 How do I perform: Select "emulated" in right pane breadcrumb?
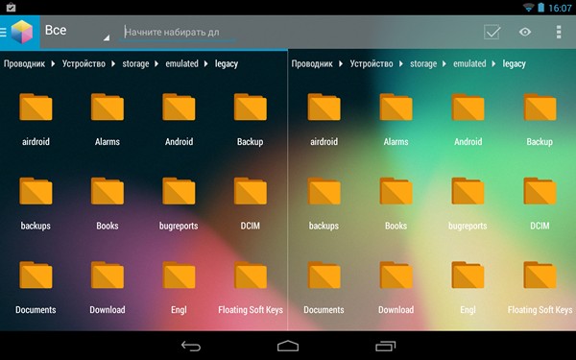(469, 64)
